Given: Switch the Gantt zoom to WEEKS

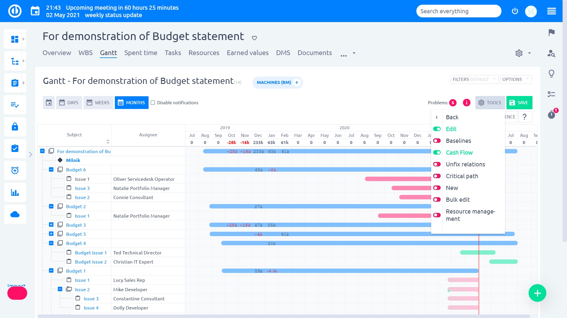Looking at the screenshot, I should coord(98,103).
